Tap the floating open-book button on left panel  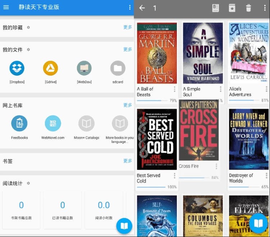coord(124,226)
